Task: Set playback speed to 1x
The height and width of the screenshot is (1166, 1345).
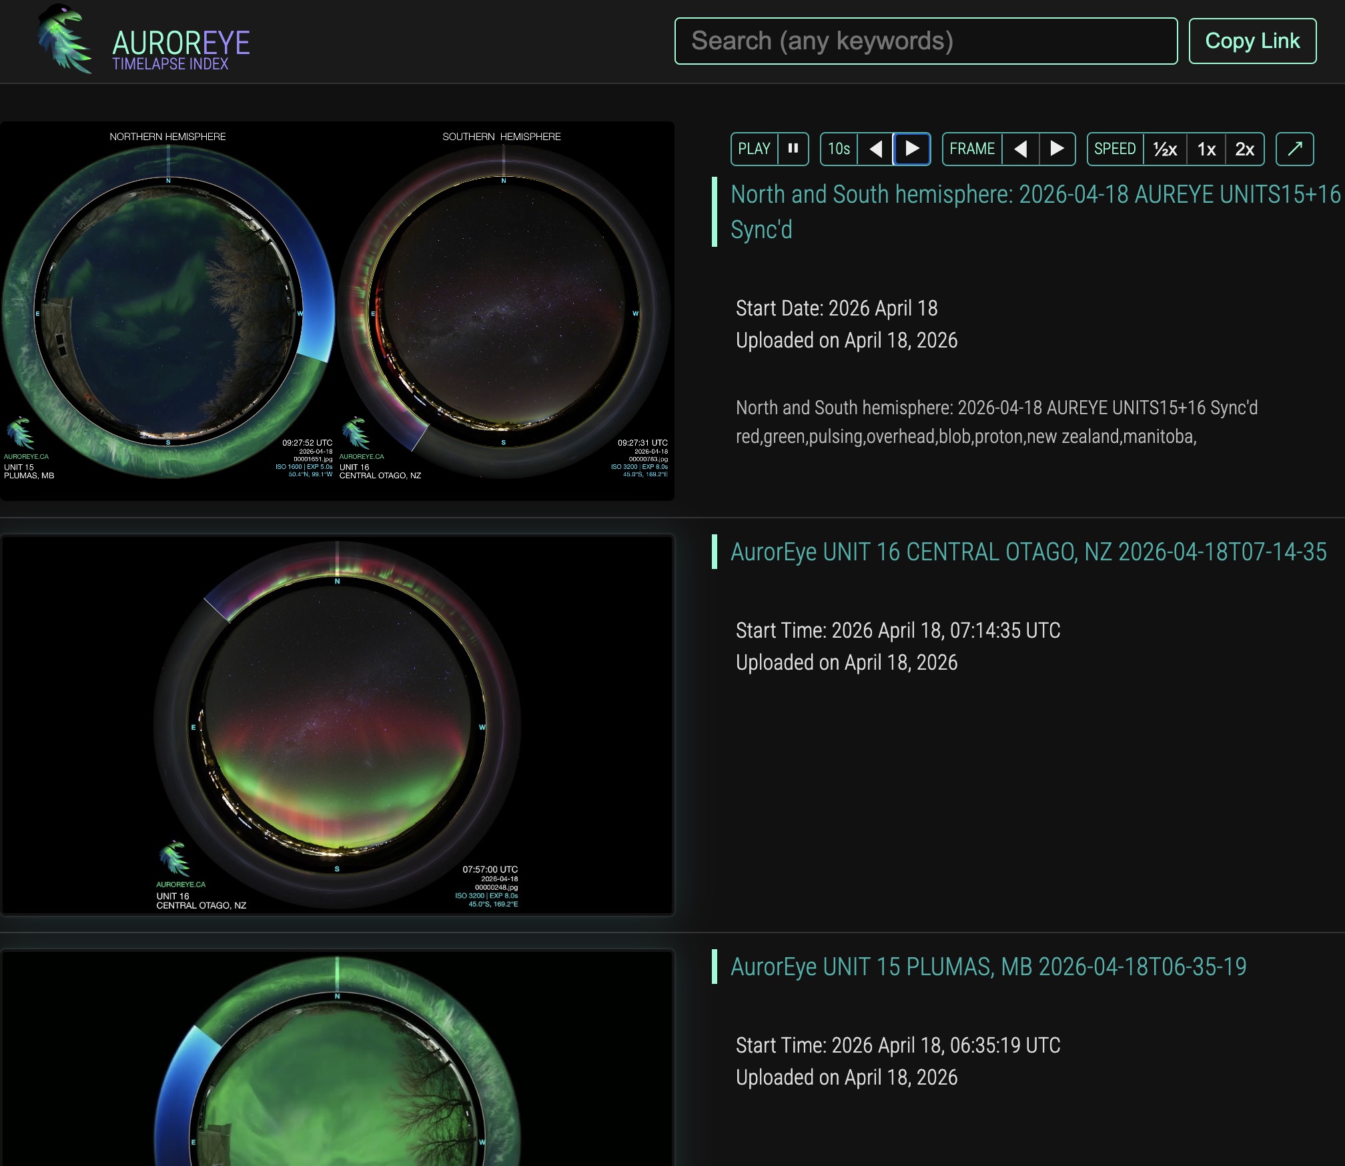Action: click(x=1206, y=149)
